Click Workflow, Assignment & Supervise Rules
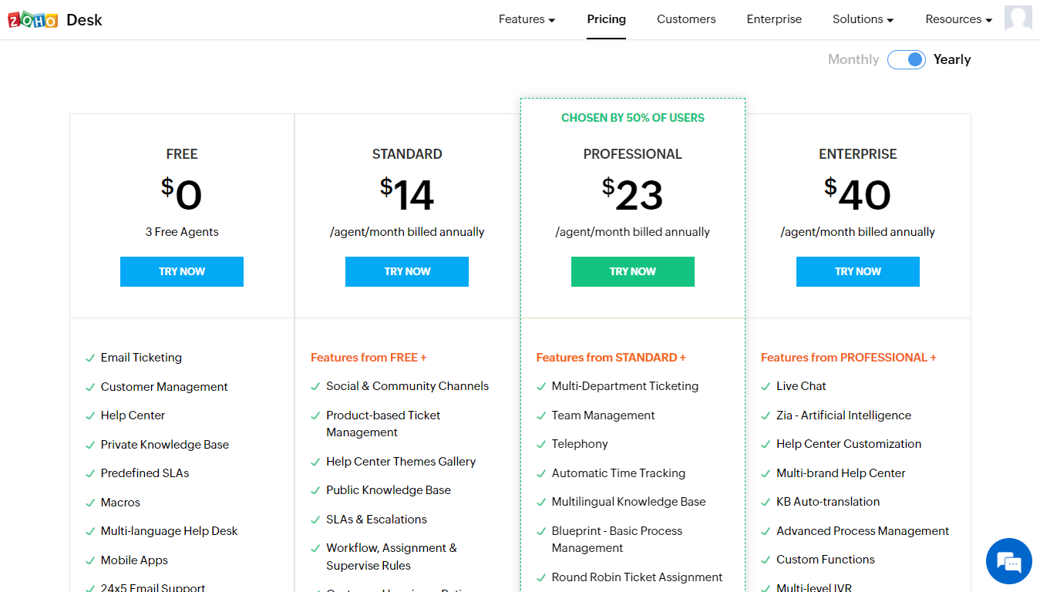 coord(392,557)
